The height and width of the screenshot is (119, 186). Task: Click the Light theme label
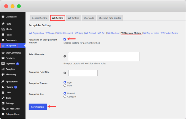click(70, 82)
